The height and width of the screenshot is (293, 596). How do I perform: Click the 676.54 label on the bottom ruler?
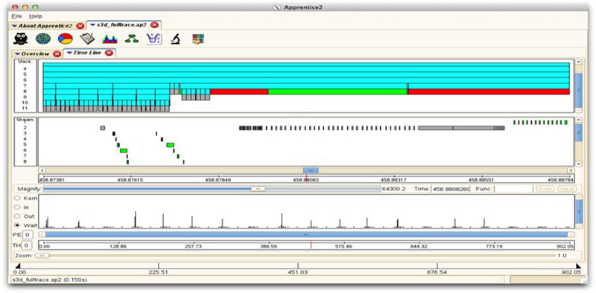pyautogui.click(x=437, y=272)
